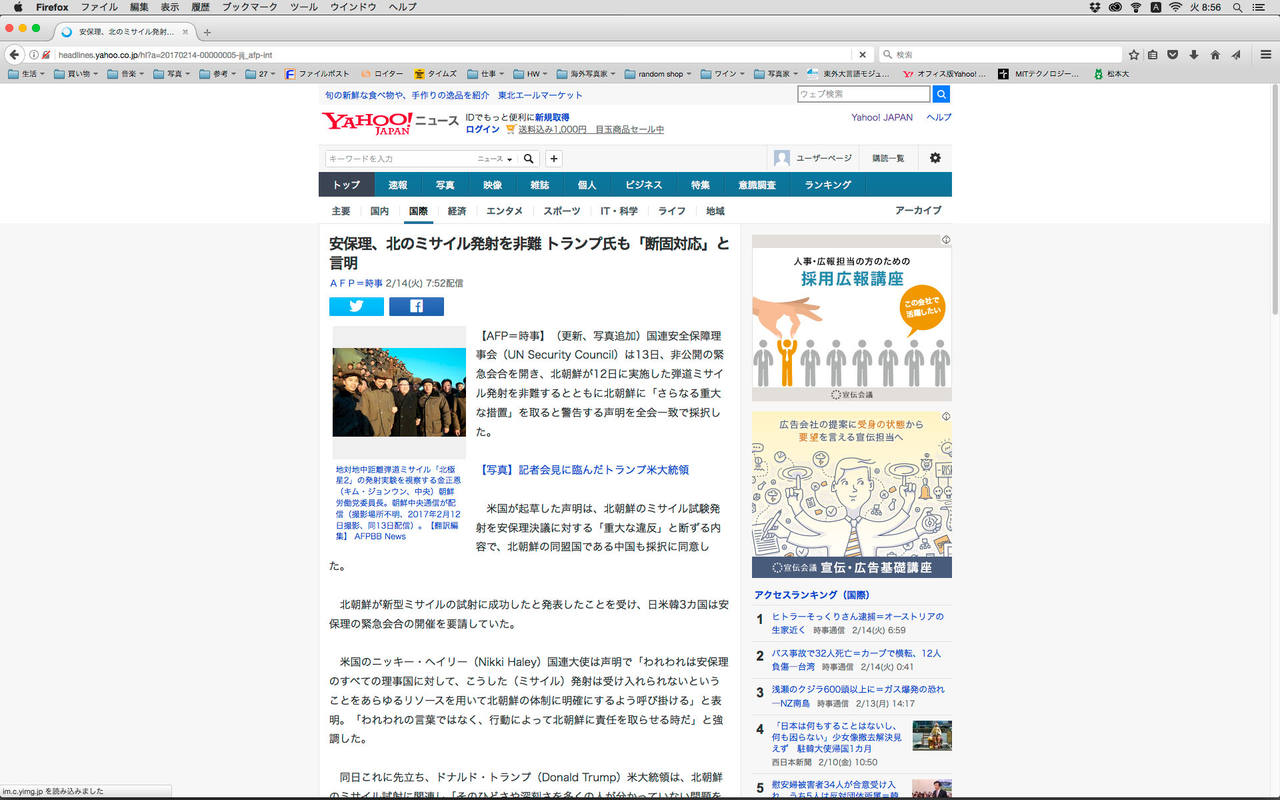Image resolution: width=1280 pixels, height=800 pixels.
Task: Share article via Twitter icon button
Action: (x=356, y=306)
